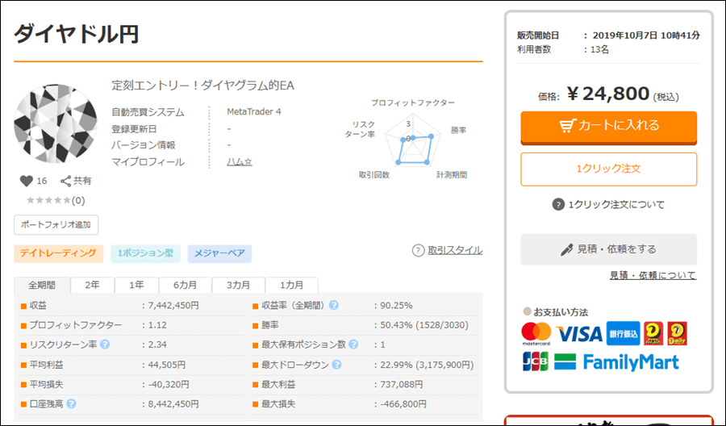Click the heart favorite icon

[26, 181]
